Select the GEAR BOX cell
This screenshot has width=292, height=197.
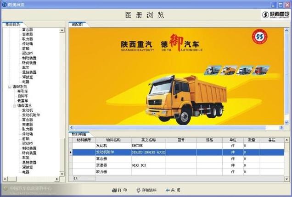[x=148, y=165]
